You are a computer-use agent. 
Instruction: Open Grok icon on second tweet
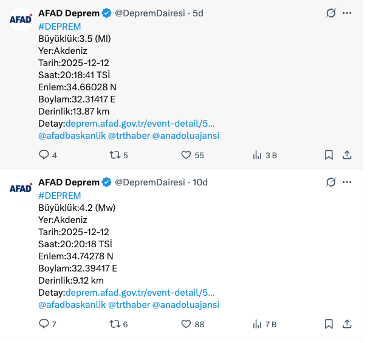331,182
